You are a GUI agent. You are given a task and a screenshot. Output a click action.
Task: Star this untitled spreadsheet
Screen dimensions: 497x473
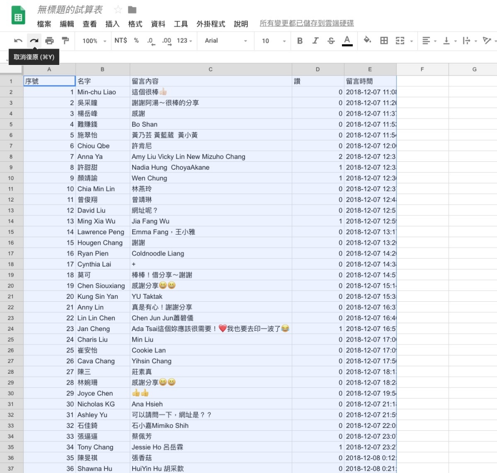point(118,9)
